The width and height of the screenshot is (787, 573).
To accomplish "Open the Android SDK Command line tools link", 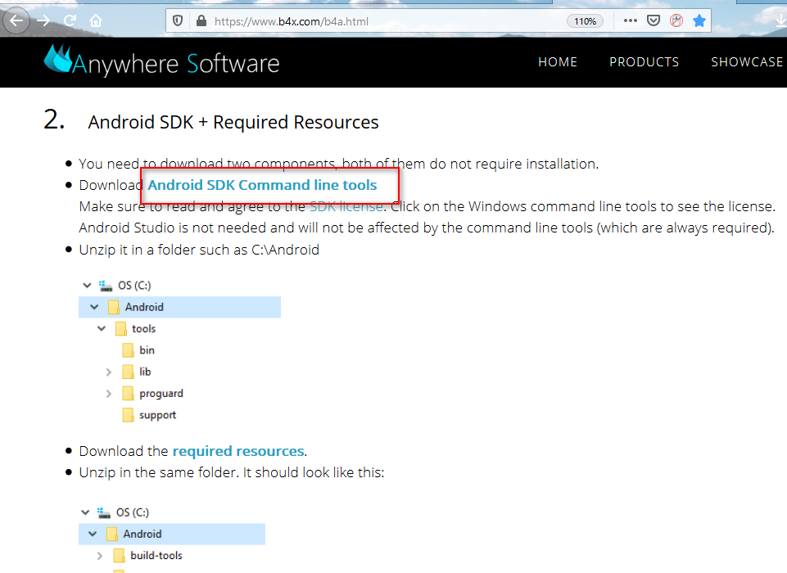I will [x=262, y=185].
